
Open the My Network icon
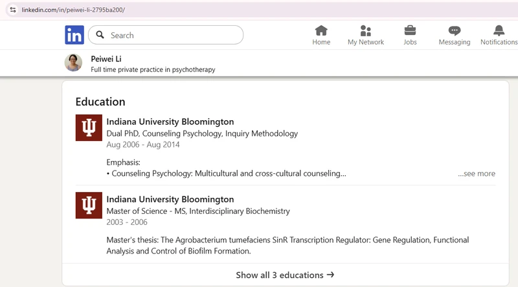pos(366,30)
